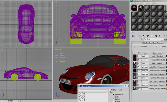Open the chrome (Standard) sub-material
This screenshot has height=102, width=167.
158,78
